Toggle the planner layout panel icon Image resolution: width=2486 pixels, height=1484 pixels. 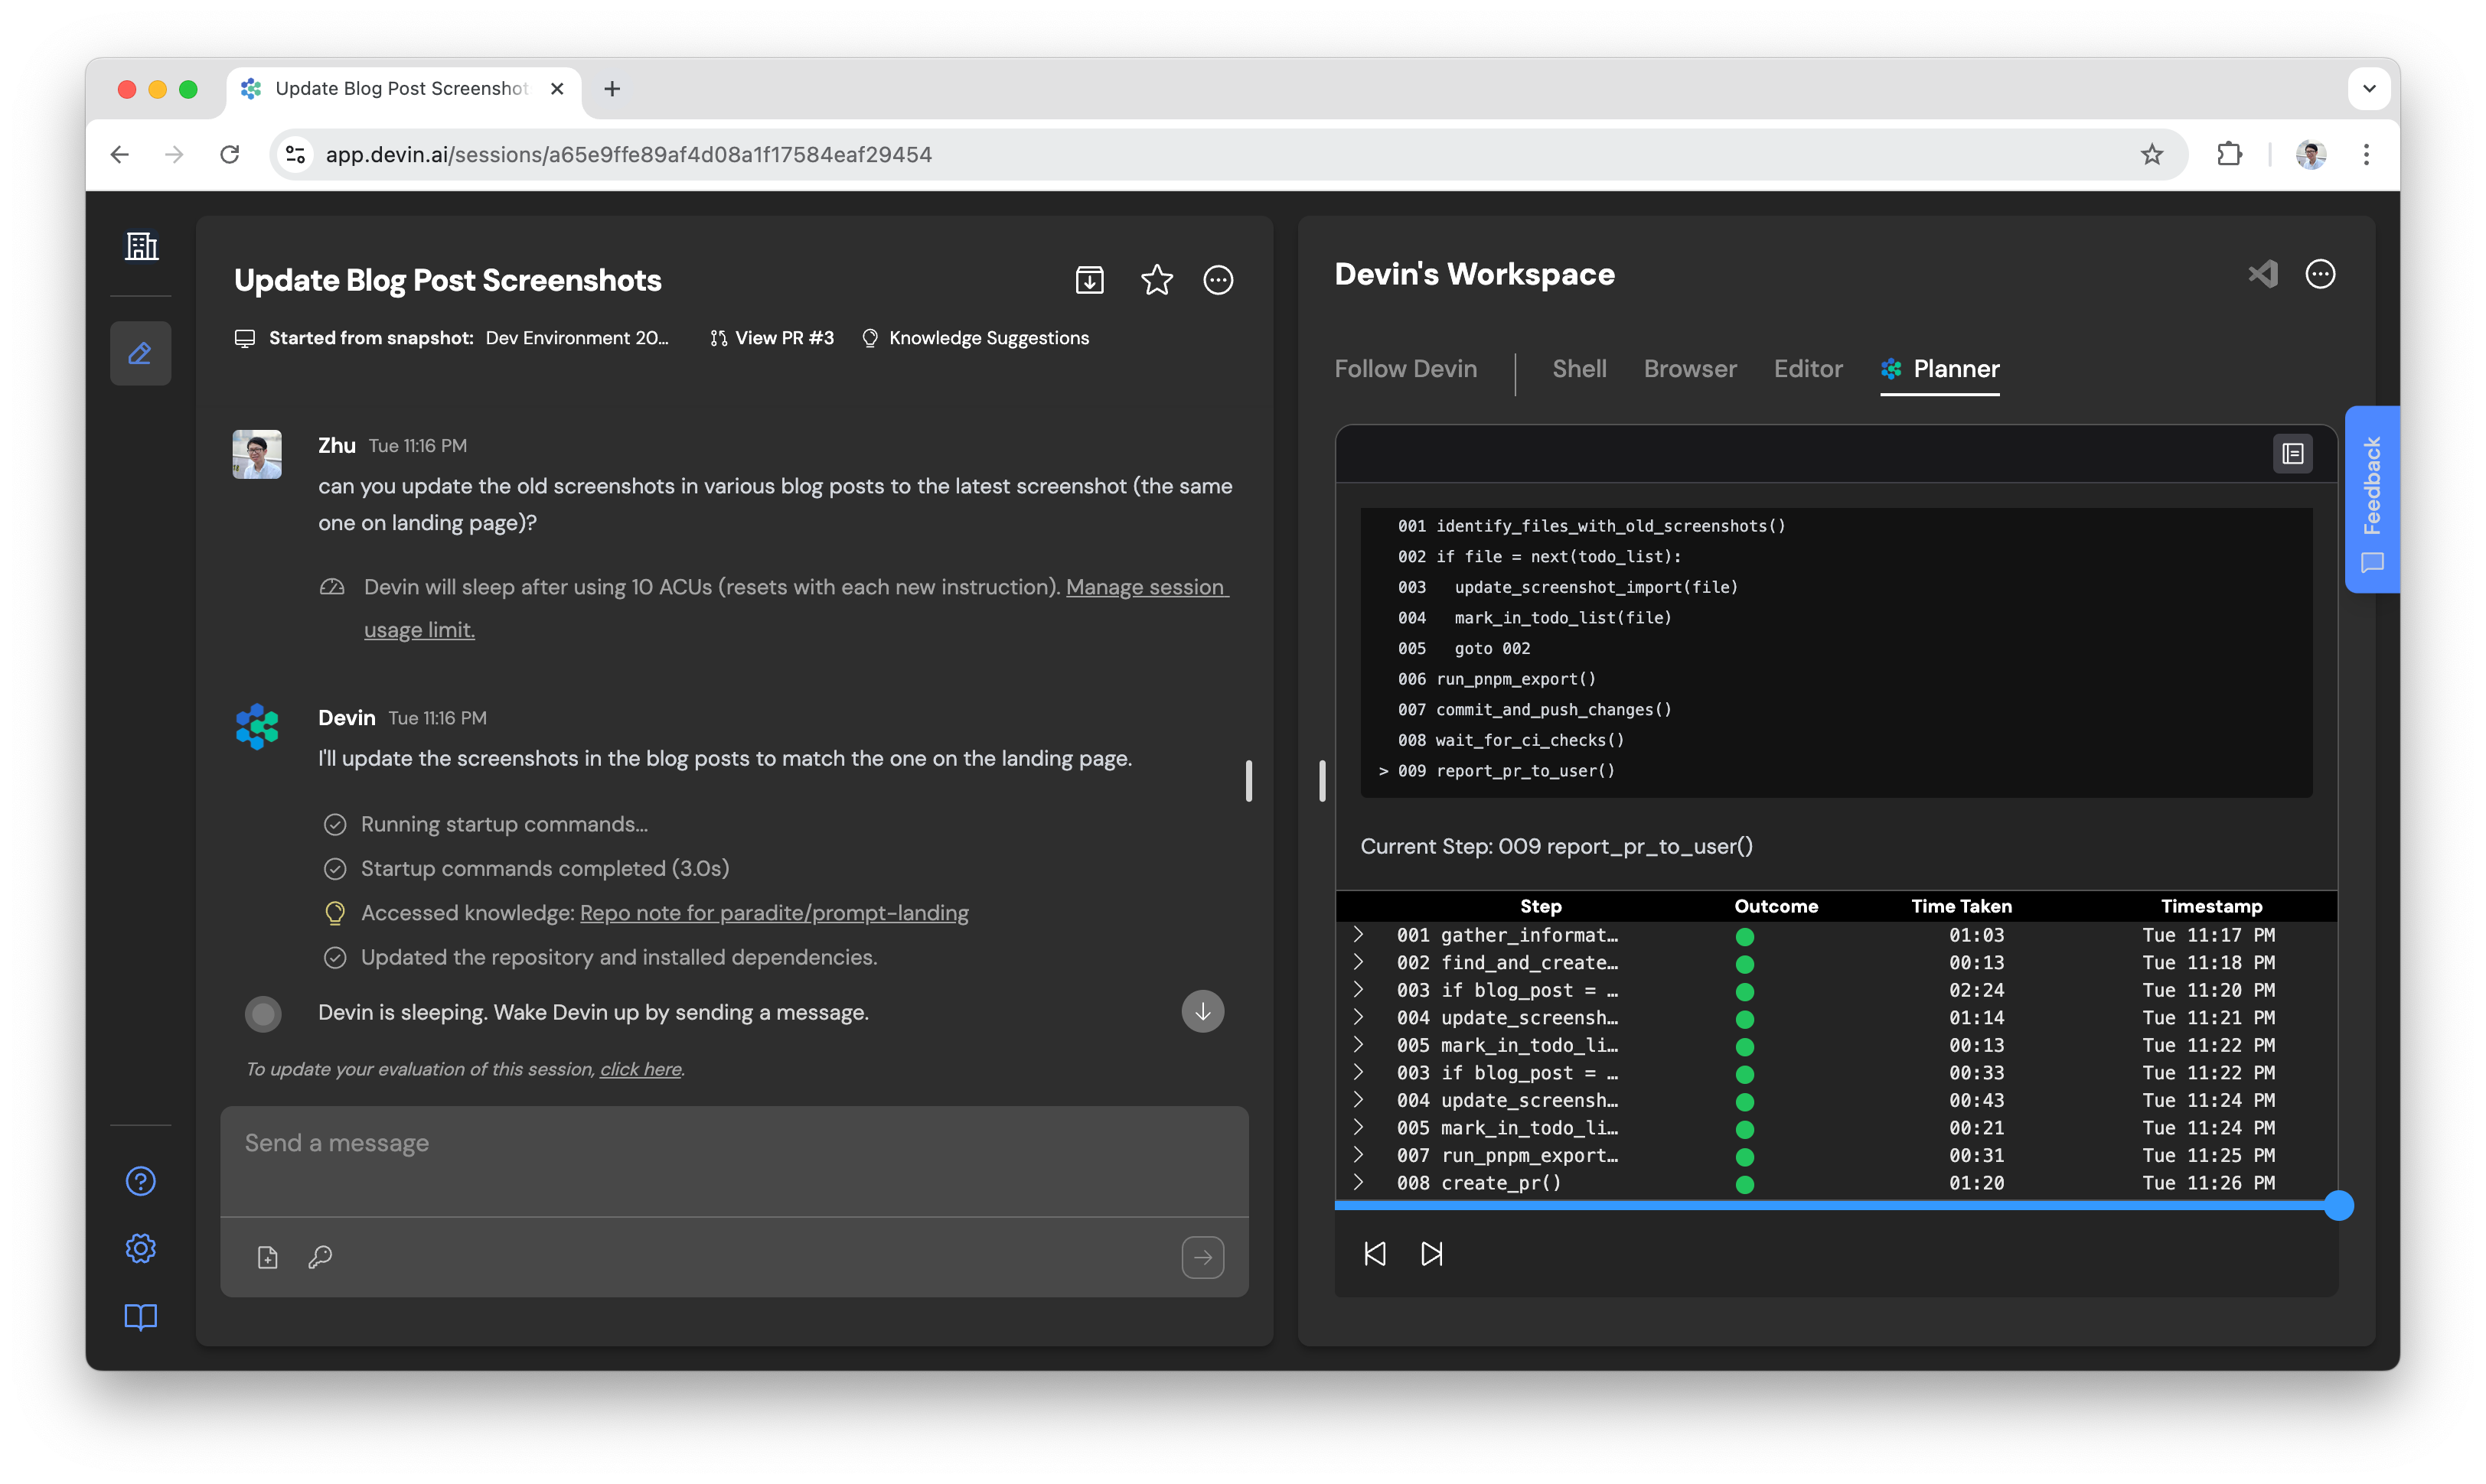click(x=2292, y=454)
